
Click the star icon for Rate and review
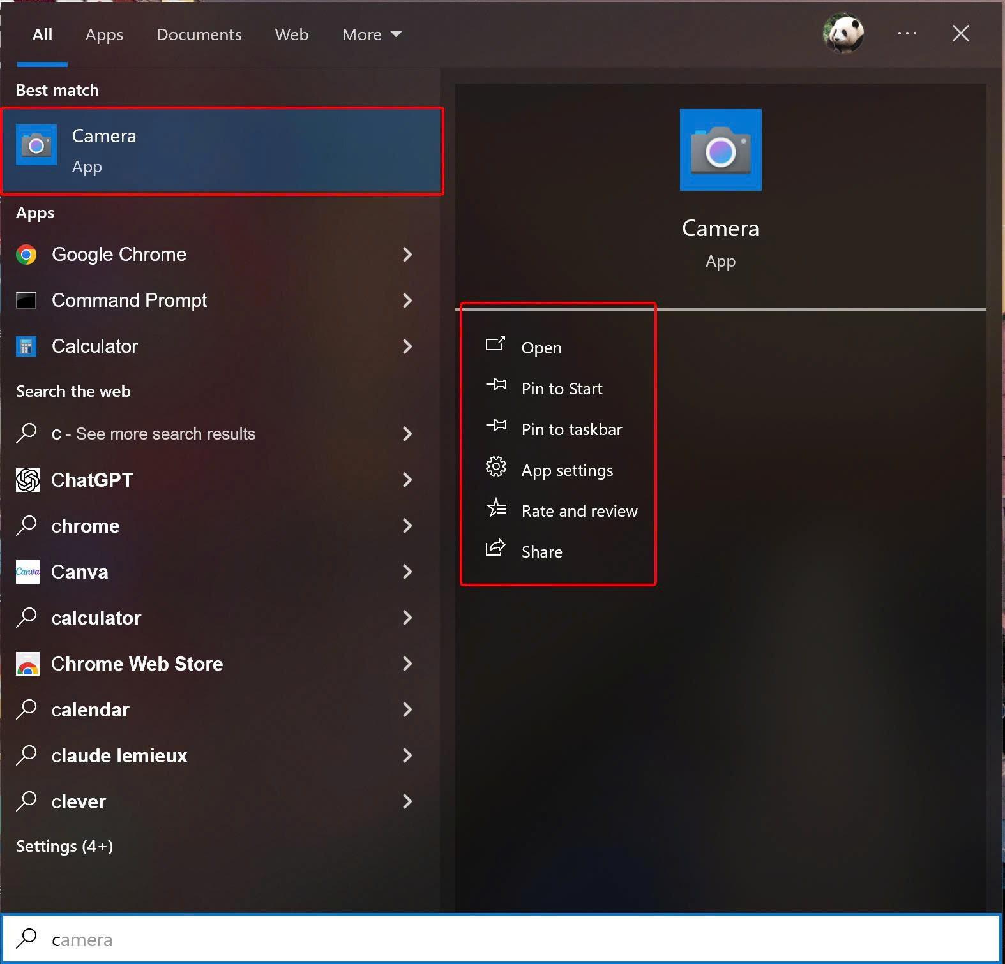click(x=496, y=507)
